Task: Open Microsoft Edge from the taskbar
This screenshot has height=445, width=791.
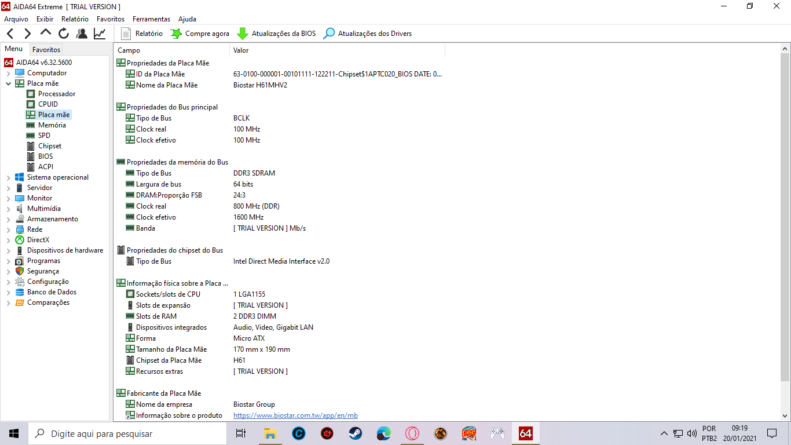Action: tap(384, 433)
